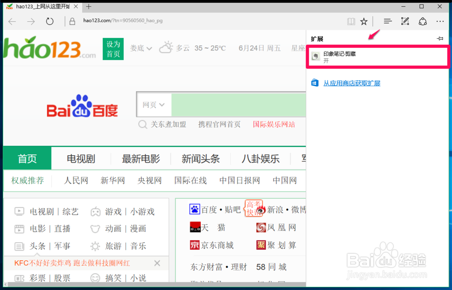Screen dimensions: 452x290
Task: Open the 人民网 link
Action: [x=76, y=181]
